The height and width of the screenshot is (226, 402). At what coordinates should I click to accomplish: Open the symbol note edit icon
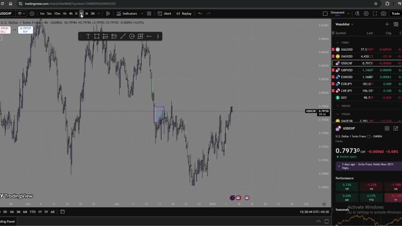tap(396, 128)
